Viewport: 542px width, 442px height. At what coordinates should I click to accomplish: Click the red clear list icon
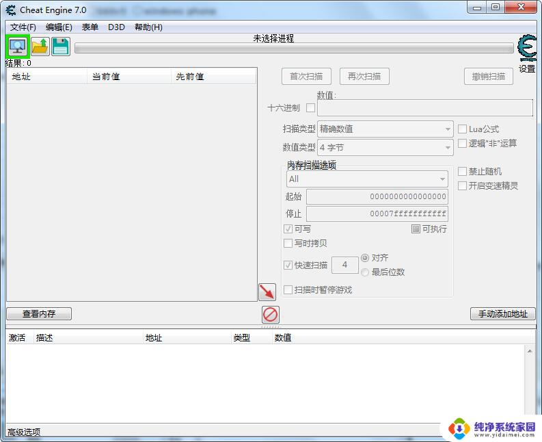pos(270,315)
